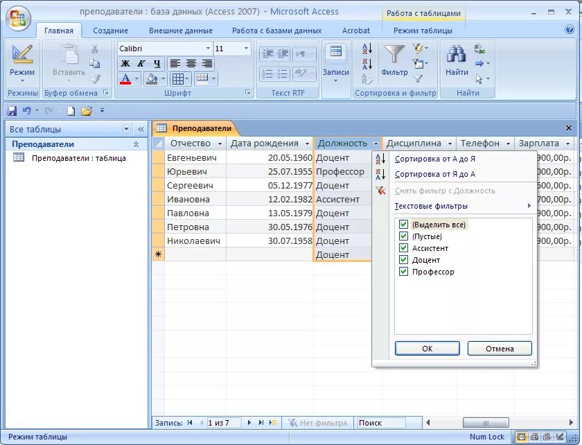Click the Поиск search field
The image size is (582, 445).
[381, 423]
